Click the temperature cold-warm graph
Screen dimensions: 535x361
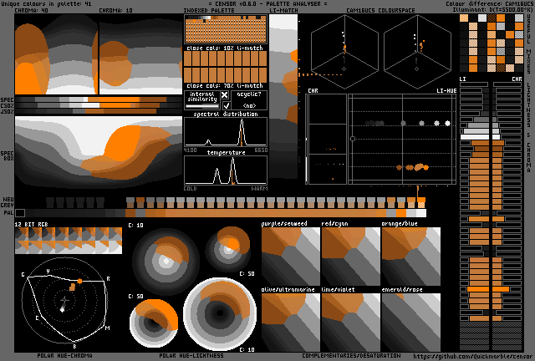(x=225, y=171)
